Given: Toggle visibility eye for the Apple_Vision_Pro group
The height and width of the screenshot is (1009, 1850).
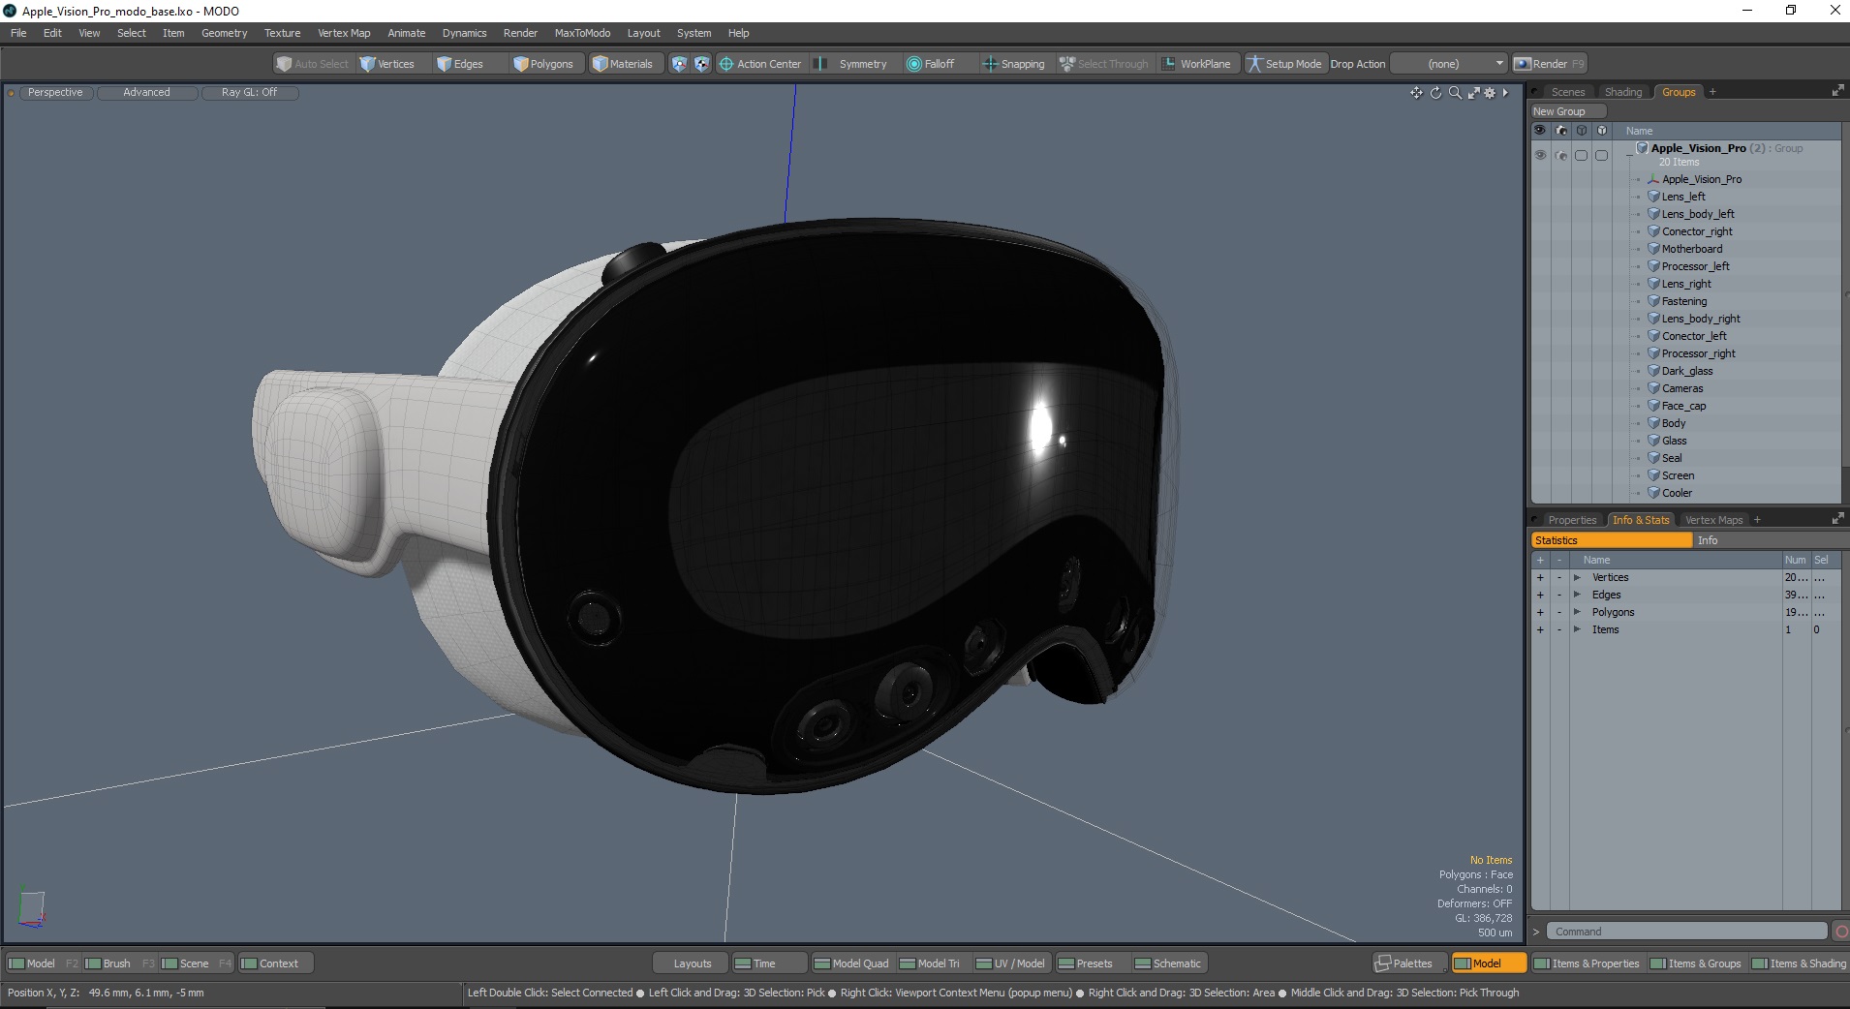Looking at the screenshot, I should pyautogui.click(x=1540, y=155).
